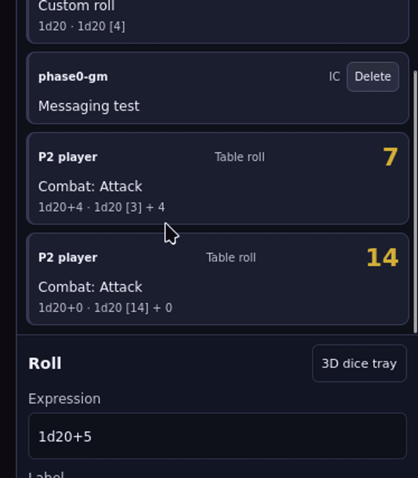The height and width of the screenshot is (478, 418).
Task: Click the Custom roll card heading
Action: tap(76, 6)
